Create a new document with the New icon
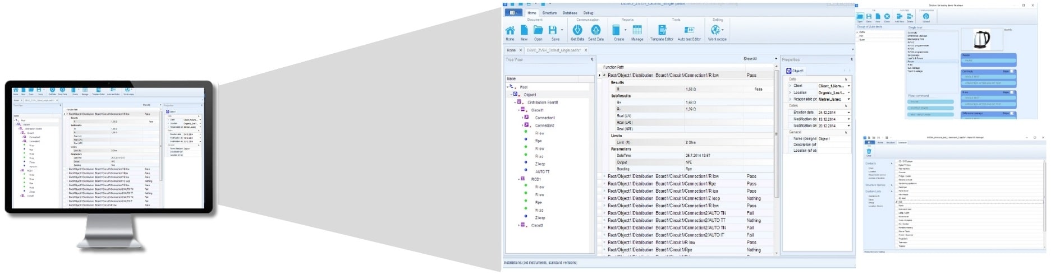 pyautogui.click(x=524, y=30)
